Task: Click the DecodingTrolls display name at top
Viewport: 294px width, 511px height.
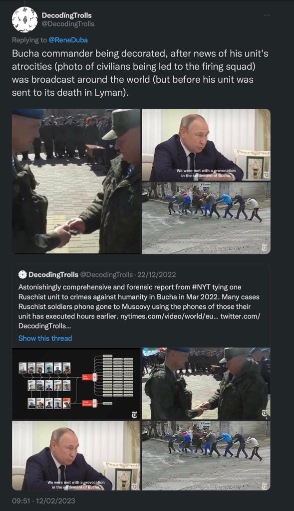Action: point(66,15)
